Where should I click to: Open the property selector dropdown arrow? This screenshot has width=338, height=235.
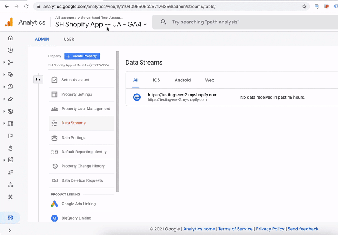(x=145, y=25)
